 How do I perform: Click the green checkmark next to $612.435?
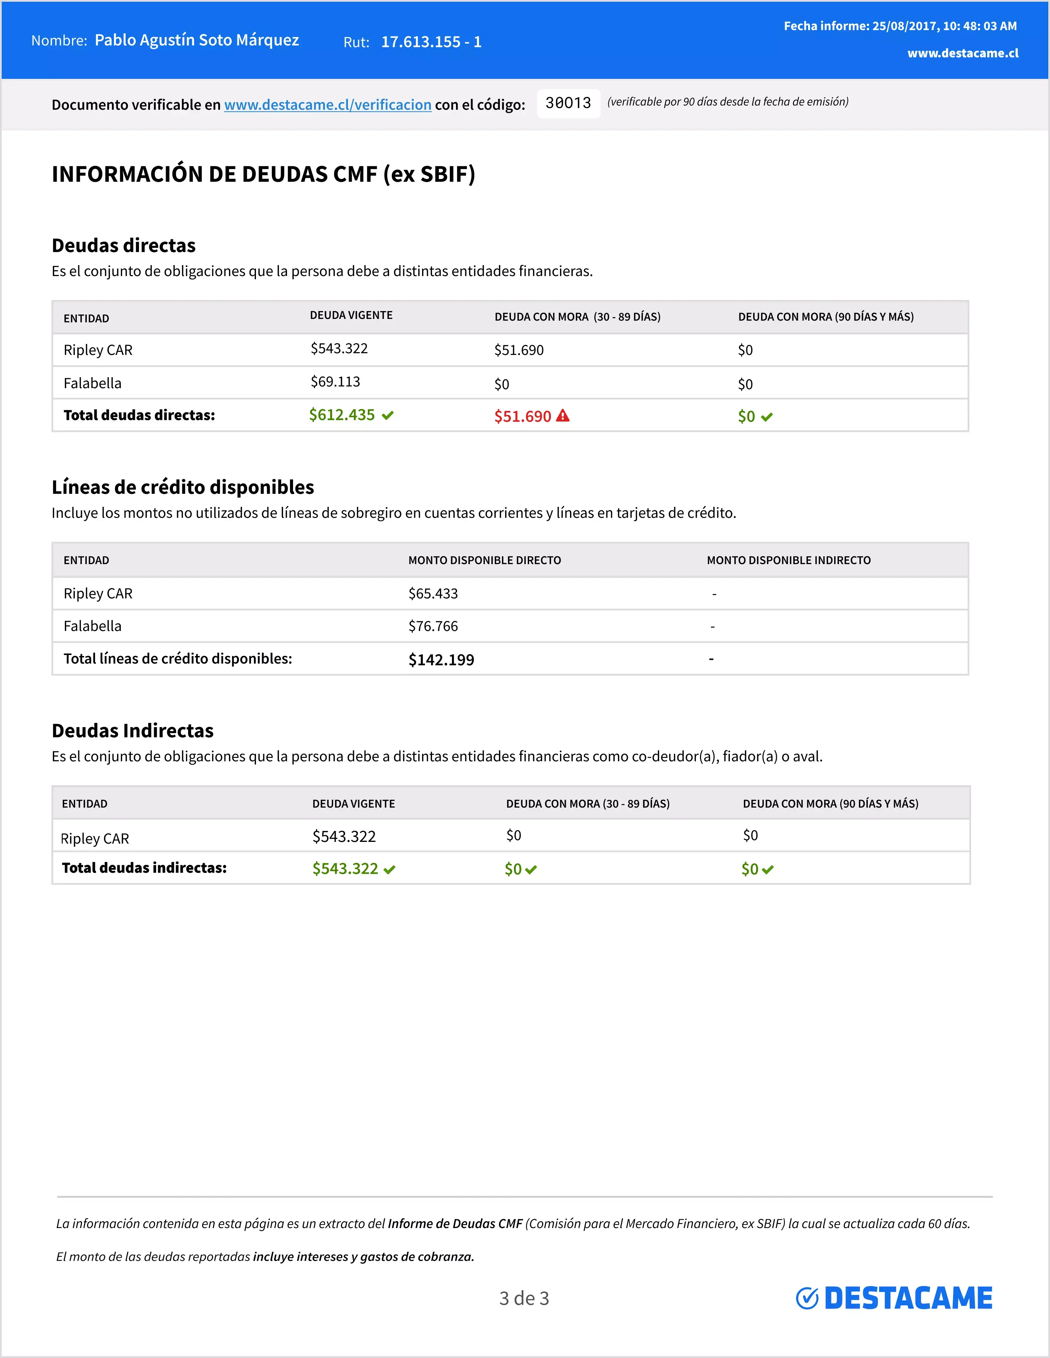point(387,415)
